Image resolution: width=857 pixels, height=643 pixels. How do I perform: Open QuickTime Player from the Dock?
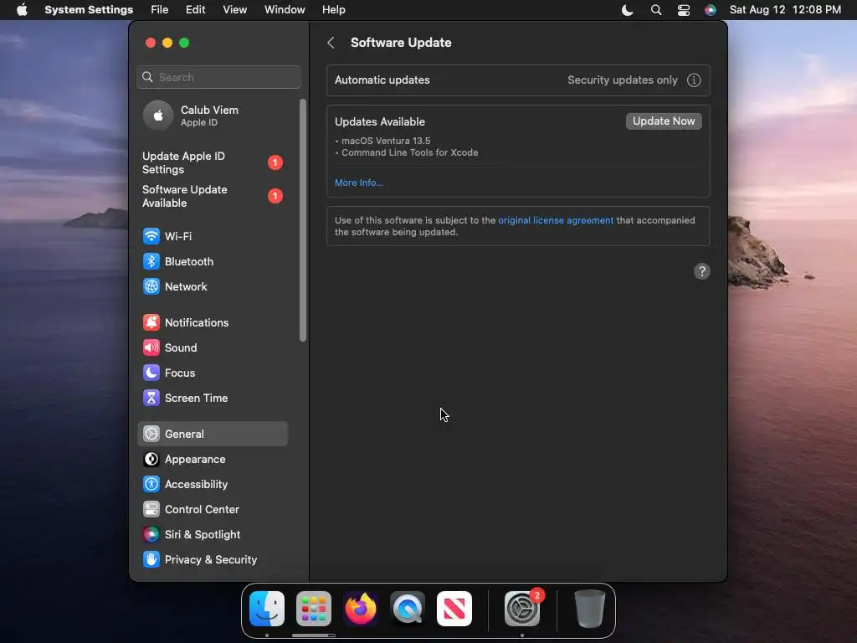(408, 609)
